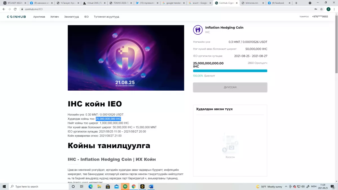The image size is (338, 190).
Task: Switch to the bitmonex.mn tab
Action: coord(253,3)
